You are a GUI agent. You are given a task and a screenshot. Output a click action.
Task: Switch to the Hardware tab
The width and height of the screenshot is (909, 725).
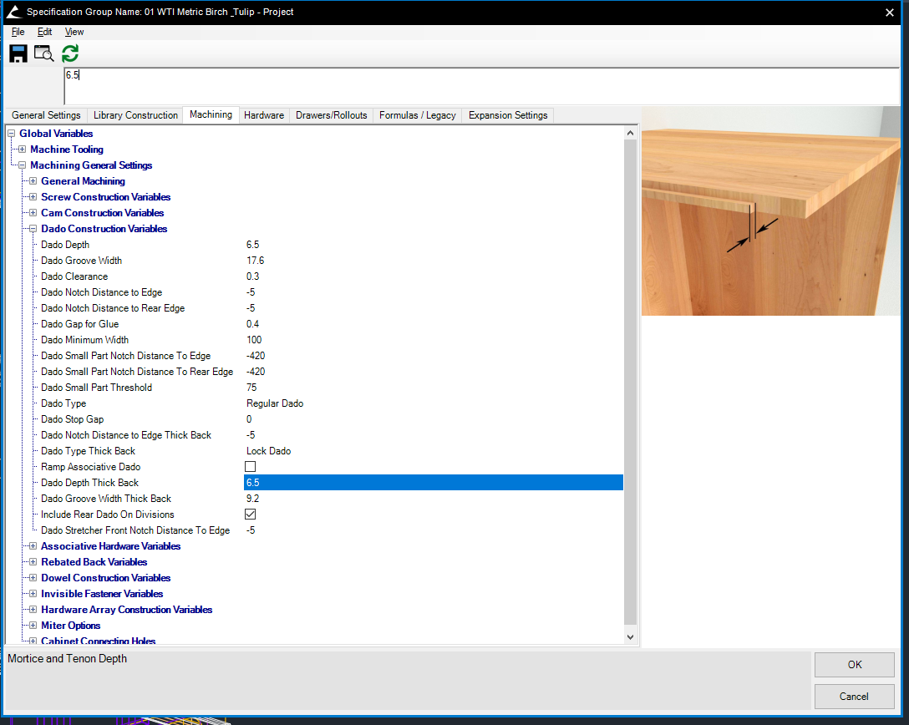click(264, 115)
